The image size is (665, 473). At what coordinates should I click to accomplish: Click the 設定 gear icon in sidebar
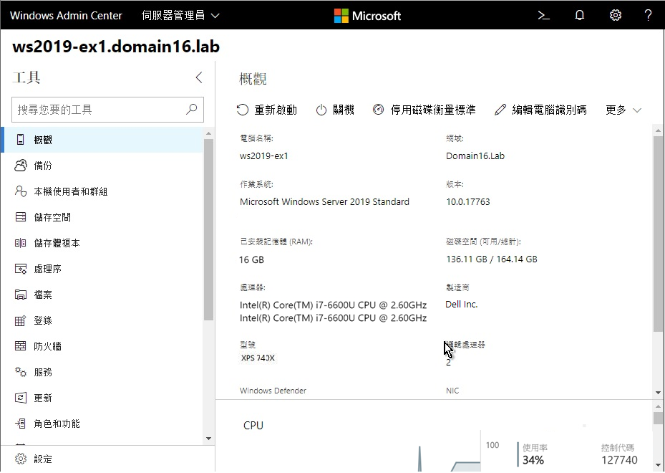20,459
